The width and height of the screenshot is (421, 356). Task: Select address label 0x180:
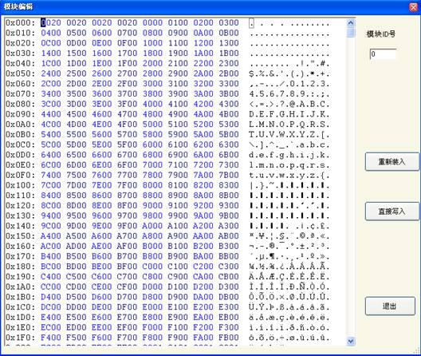21,267
